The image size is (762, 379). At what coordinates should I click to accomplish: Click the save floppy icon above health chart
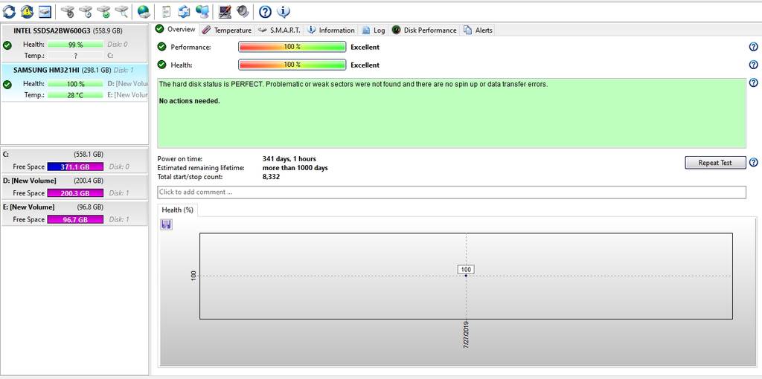(x=166, y=224)
